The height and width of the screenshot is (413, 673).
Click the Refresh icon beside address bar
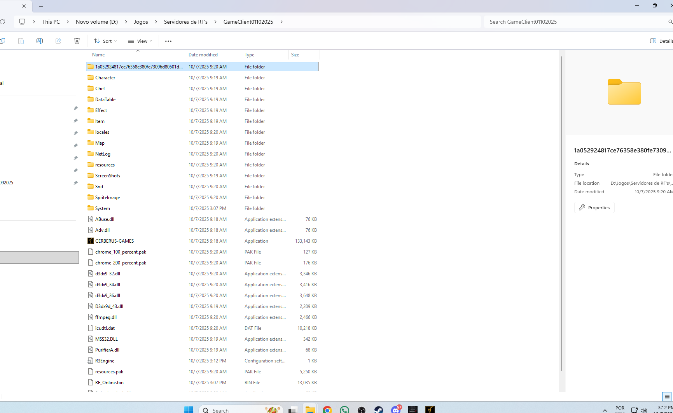3,22
